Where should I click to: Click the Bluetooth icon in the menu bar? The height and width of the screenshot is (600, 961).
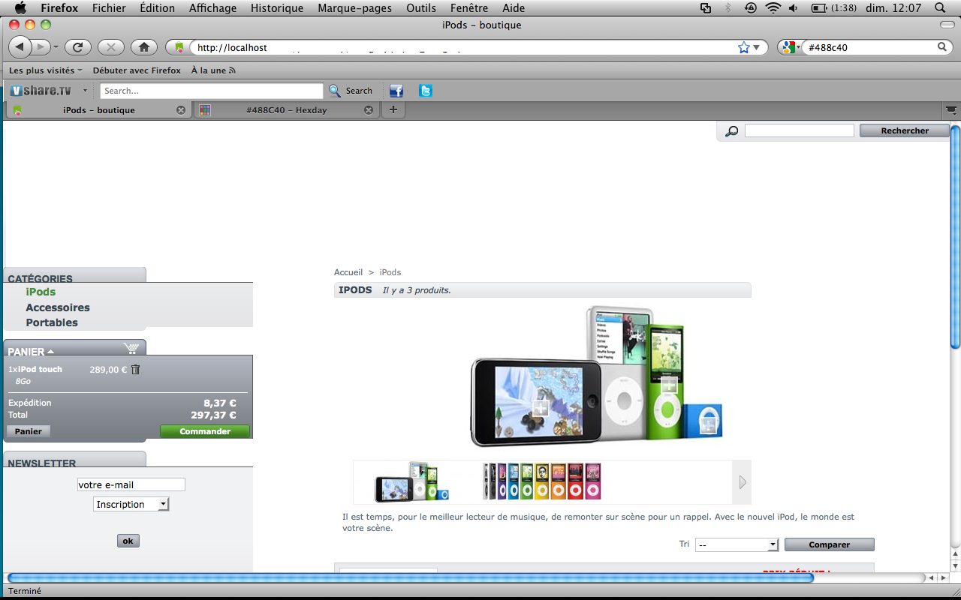pos(728,8)
